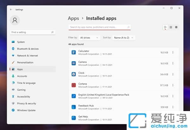Click the Personalization brush icon
The width and height of the screenshot is (190, 130).
(x=13, y=62)
